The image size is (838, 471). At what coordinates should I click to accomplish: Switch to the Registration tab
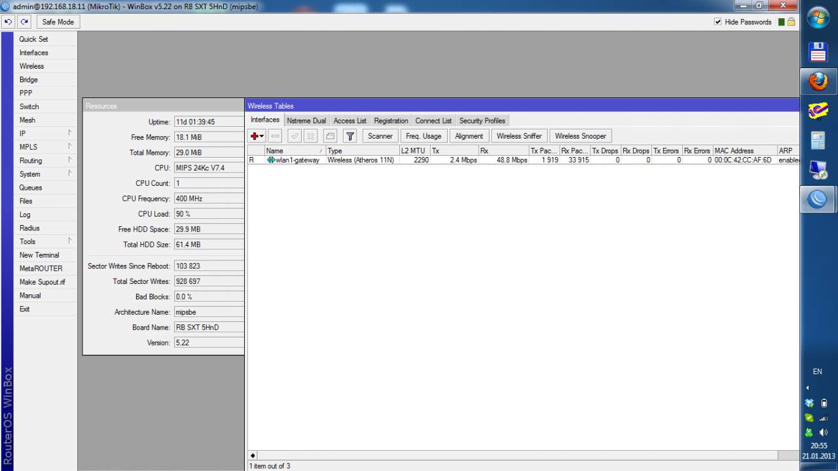coord(391,121)
